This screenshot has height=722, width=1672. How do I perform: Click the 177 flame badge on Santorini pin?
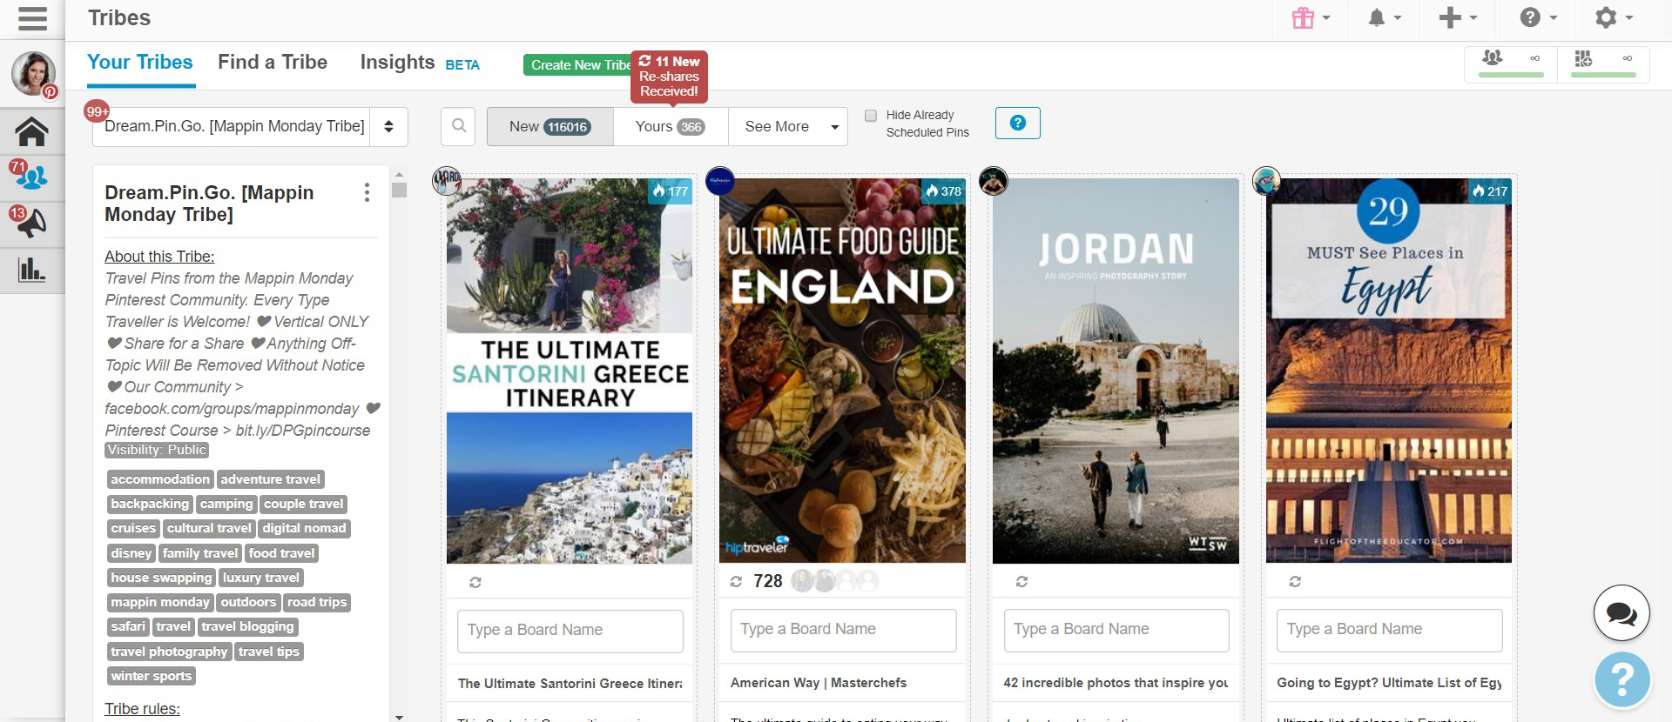pos(671,191)
